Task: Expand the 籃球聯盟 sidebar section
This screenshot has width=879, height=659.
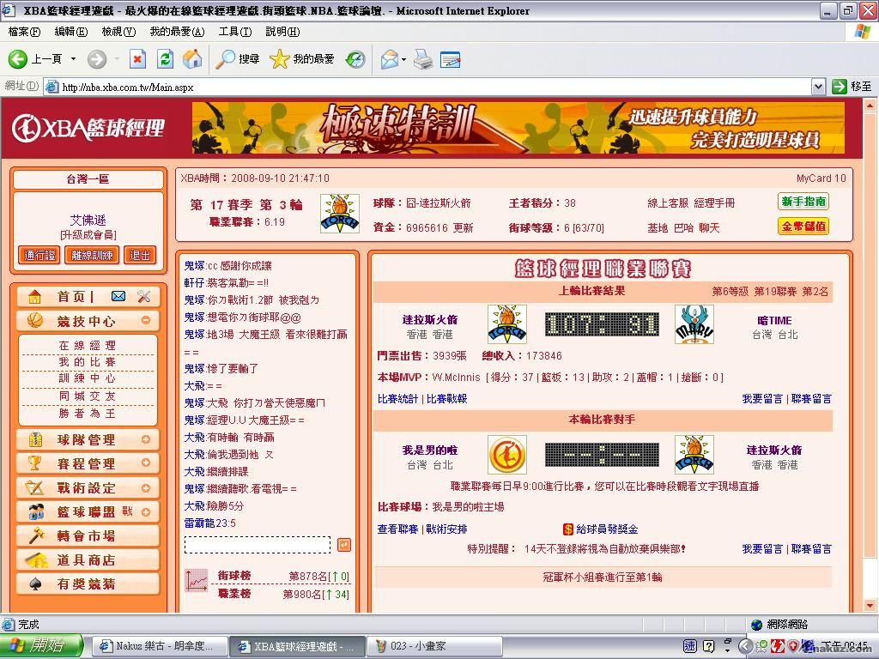Action: [146, 511]
